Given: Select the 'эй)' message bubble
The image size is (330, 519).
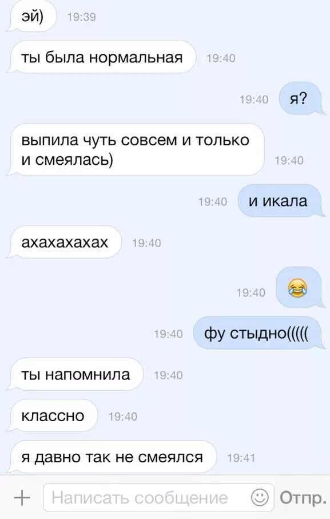Looking at the screenshot, I should point(32,16).
